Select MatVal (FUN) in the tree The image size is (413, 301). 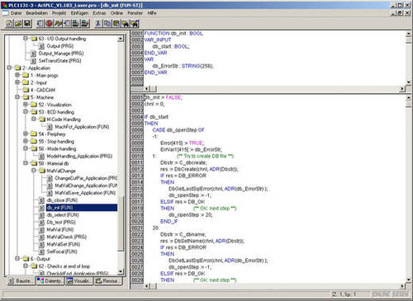pyautogui.click(x=60, y=229)
